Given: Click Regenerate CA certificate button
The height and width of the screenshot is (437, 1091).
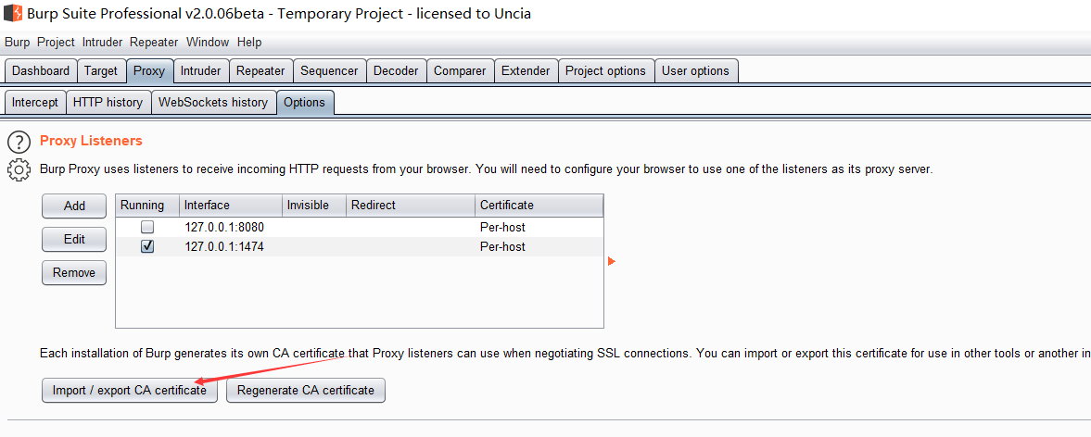Looking at the screenshot, I should click(x=306, y=391).
